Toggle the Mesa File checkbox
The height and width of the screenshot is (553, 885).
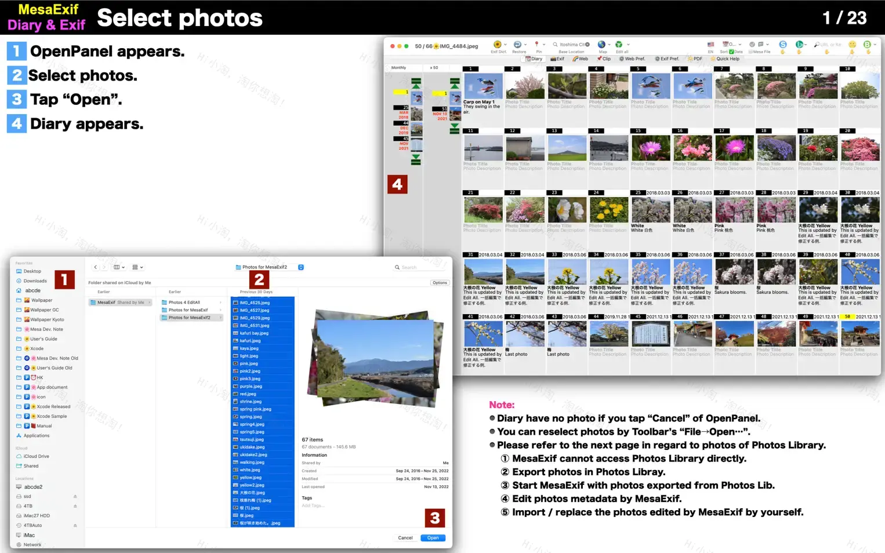(x=751, y=52)
